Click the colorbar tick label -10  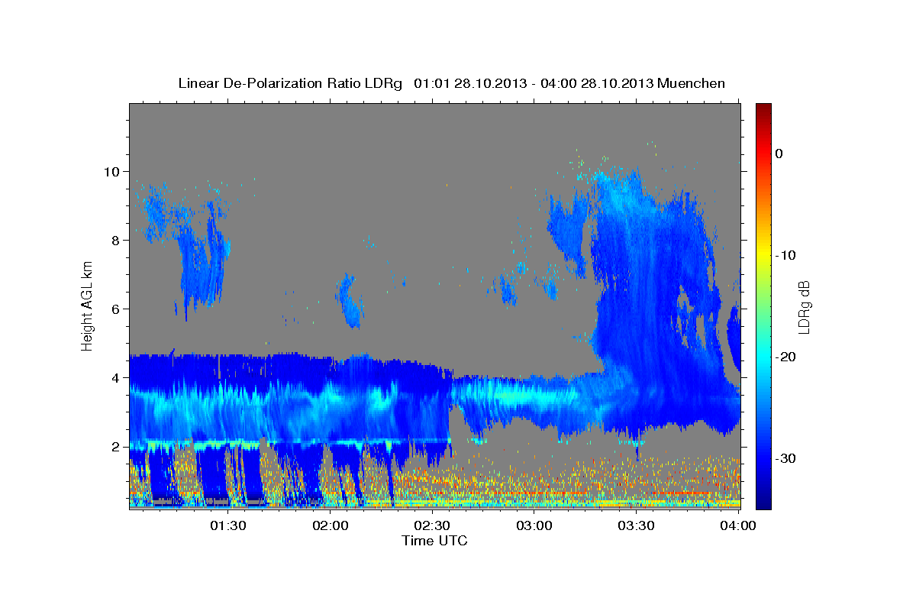(785, 255)
